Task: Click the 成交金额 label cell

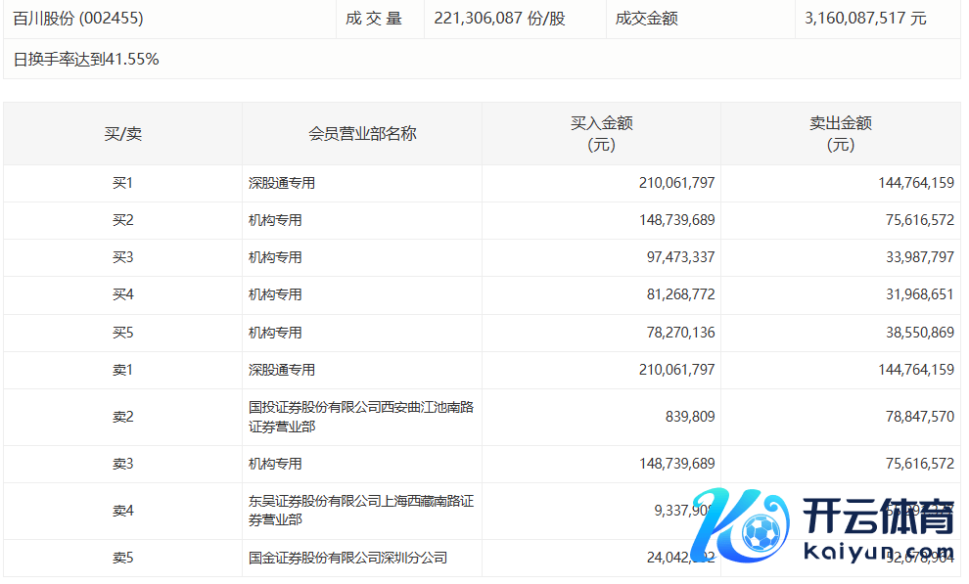Action: (646, 19)
